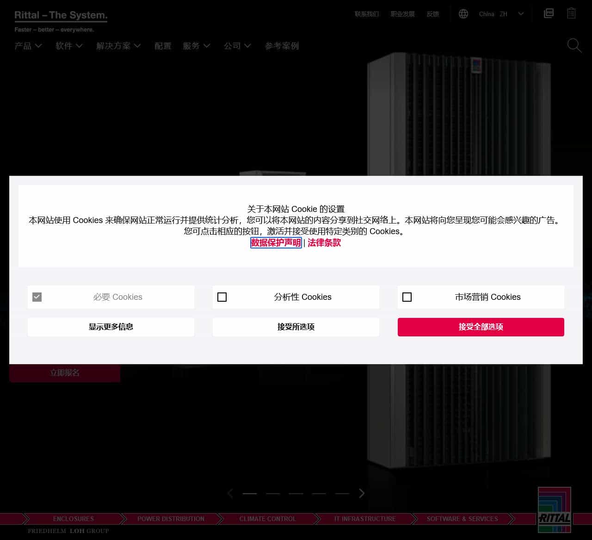Select the first carousel slide indicator
This screenshot has width=592, height=540.
(250, 493)
